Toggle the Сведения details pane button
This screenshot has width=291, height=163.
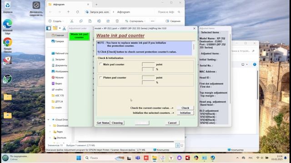pyautogui.click(x=173, y=21)
